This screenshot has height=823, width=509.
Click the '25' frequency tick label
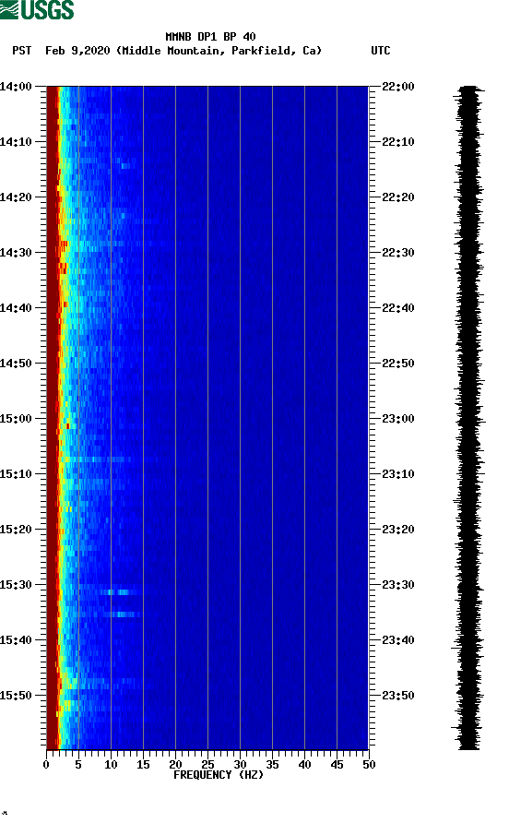tap(207, 765)
